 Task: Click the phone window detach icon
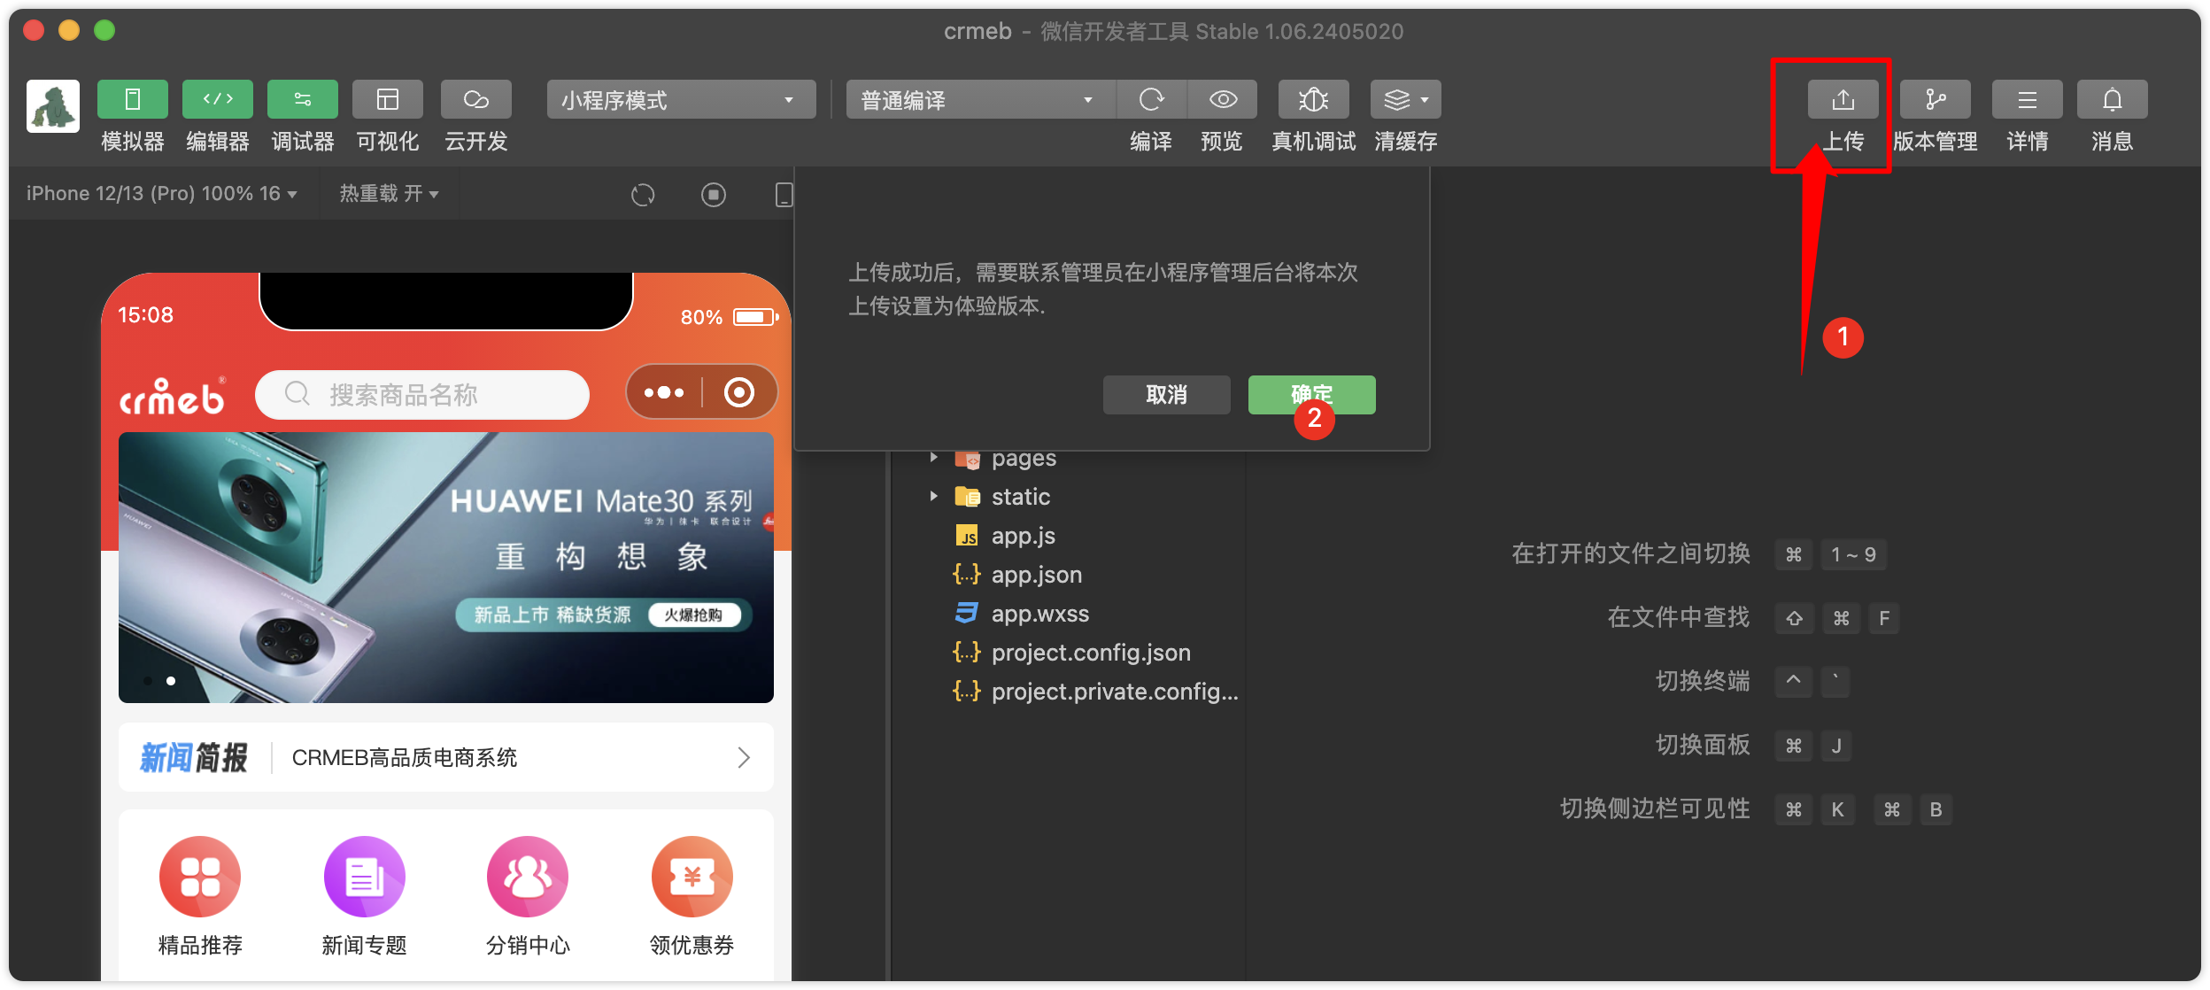click(784, 194)
